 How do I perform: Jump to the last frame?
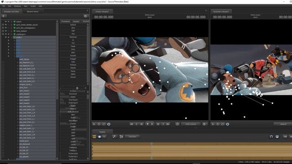[168, 124]
